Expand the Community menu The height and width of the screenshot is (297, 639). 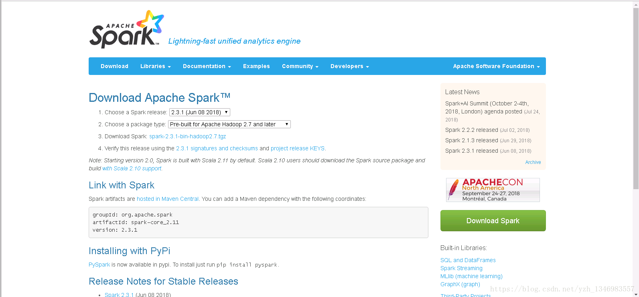[300, 66]
